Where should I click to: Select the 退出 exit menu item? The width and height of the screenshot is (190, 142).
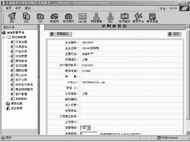click(28, 8)
